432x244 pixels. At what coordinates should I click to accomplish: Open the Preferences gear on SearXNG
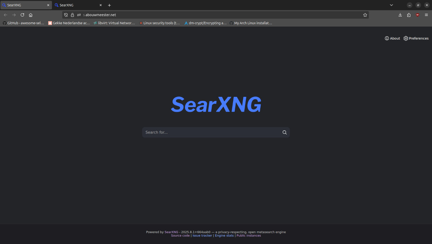point(416,38)
